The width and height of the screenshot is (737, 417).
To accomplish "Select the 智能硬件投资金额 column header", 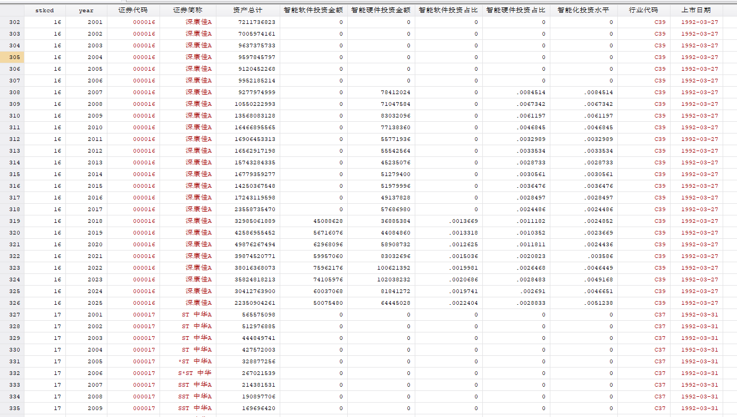I will (381, 10).
